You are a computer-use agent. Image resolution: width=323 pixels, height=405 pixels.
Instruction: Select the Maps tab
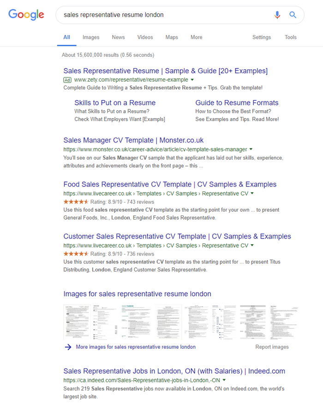coord(172,37)
